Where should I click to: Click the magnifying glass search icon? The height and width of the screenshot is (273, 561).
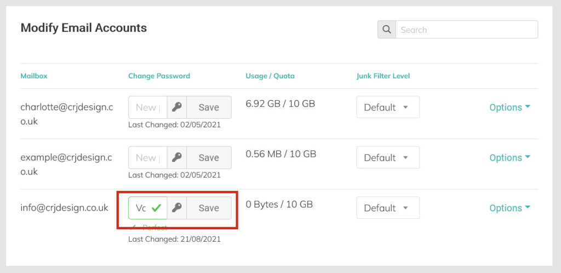coord(386,30)
